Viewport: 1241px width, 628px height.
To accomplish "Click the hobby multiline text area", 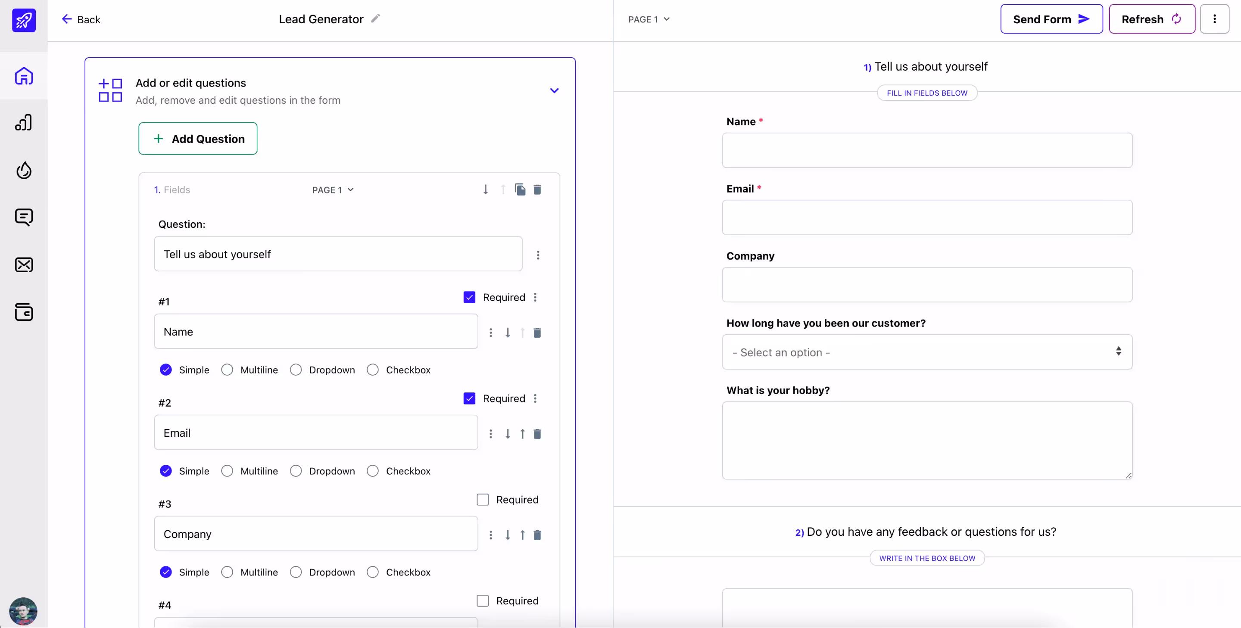I will tap(927, 441).
